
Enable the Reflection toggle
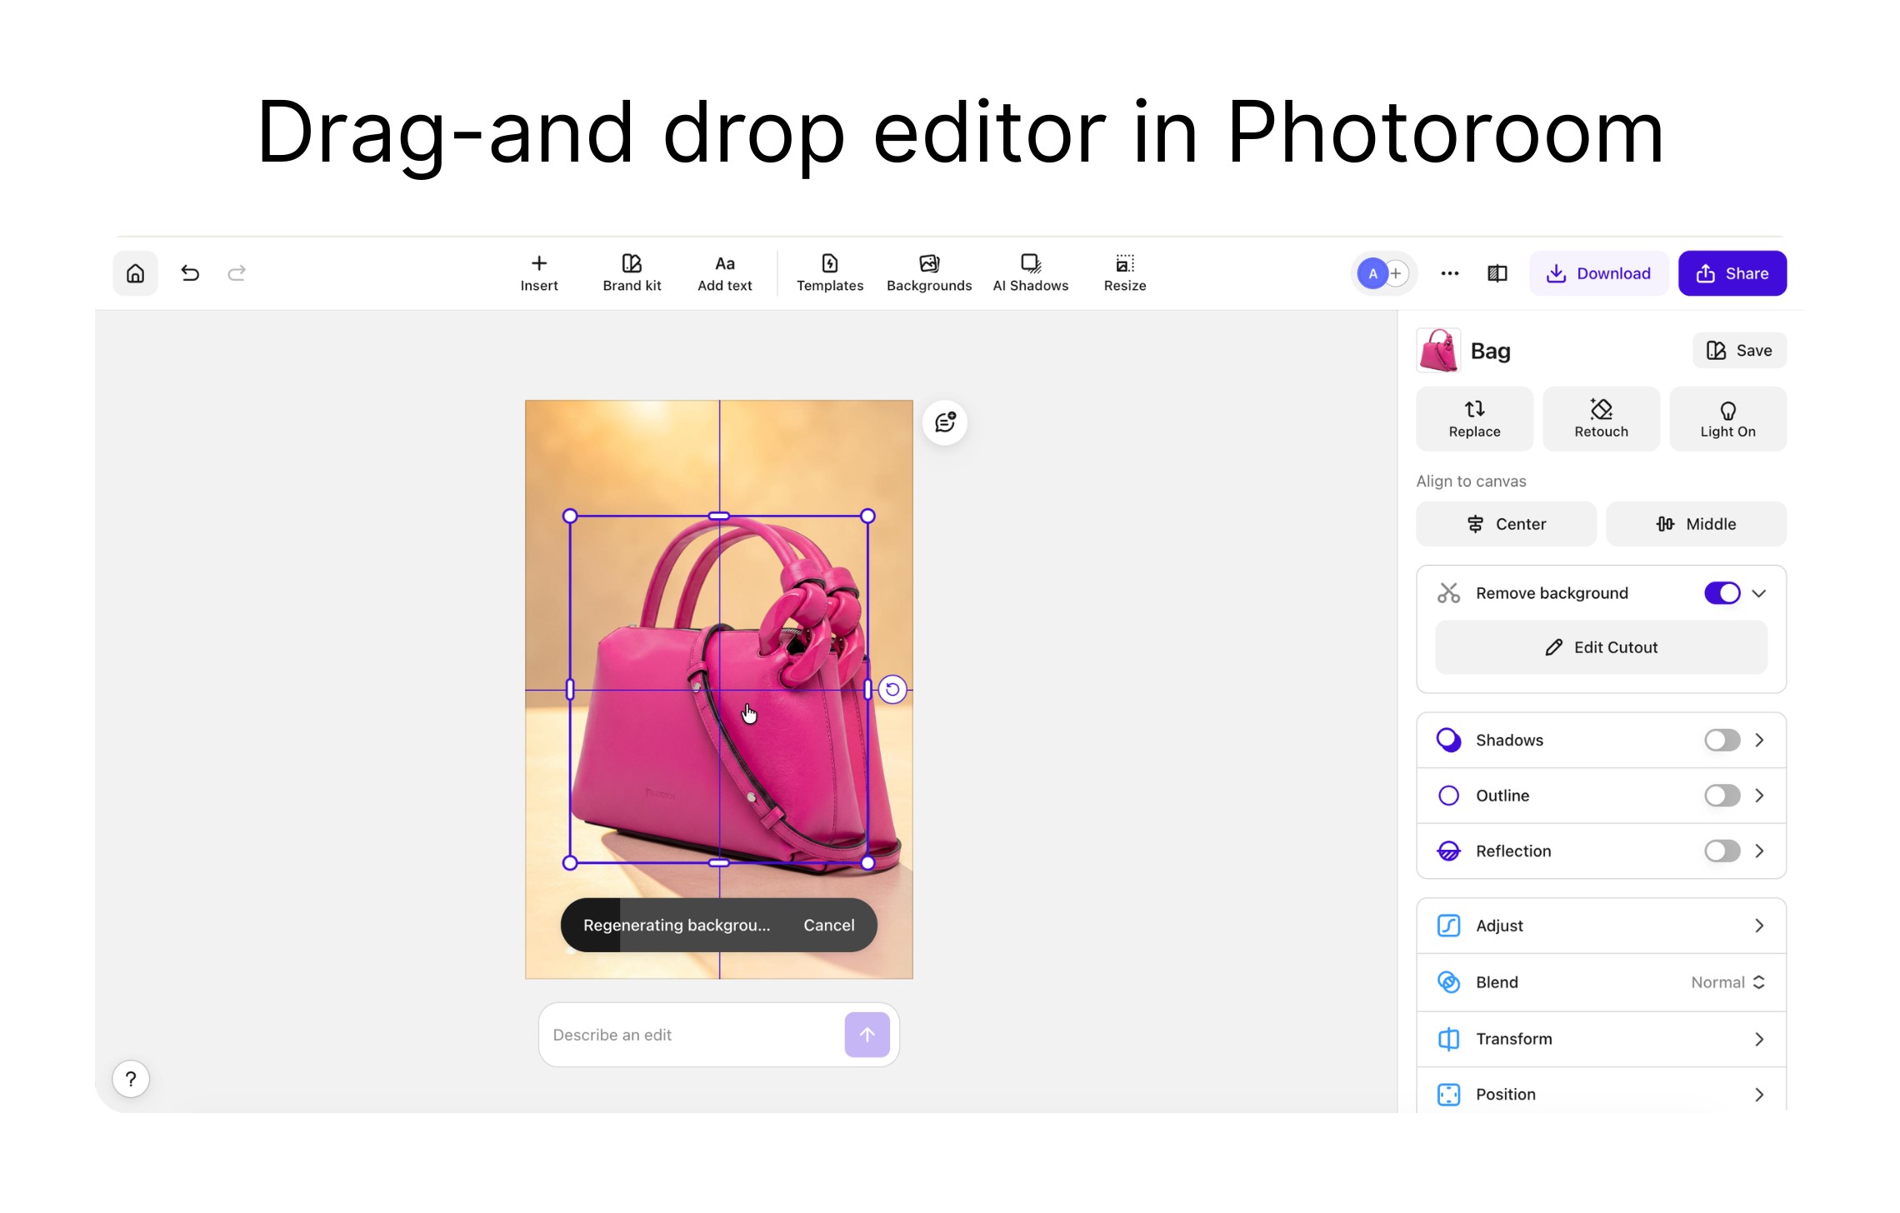pos(1722,851)
